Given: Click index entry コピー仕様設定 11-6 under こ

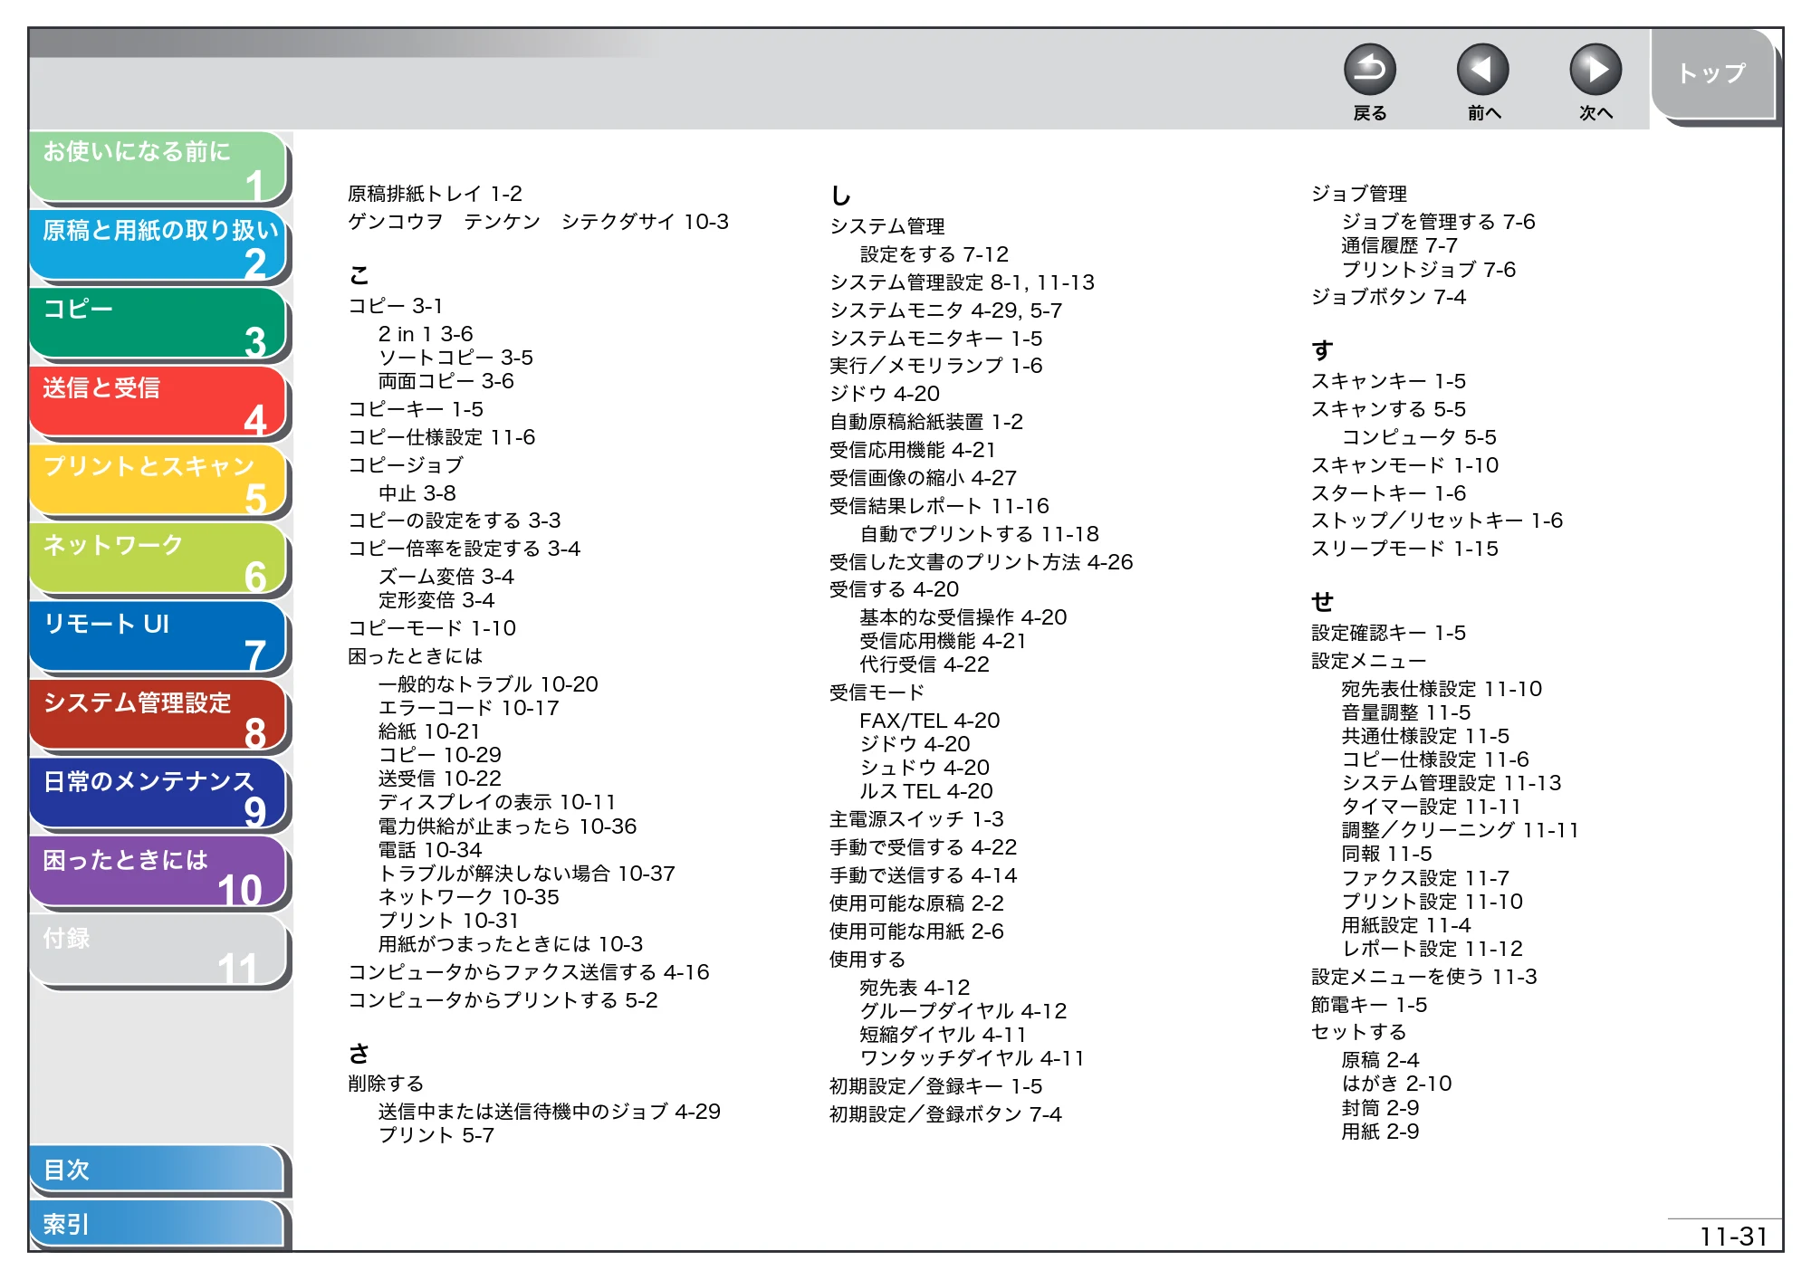Looking at the screenshot, I should (442, 437).
